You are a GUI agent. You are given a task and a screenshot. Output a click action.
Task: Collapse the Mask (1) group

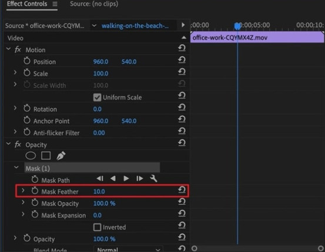[x=16, y=167]
